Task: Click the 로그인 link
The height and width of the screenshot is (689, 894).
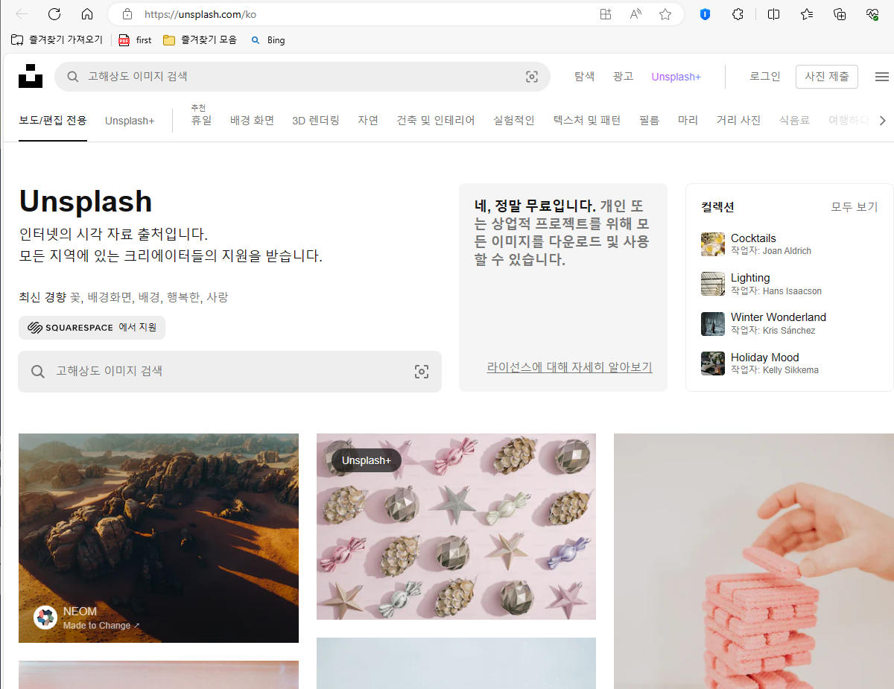Action: 765,77
